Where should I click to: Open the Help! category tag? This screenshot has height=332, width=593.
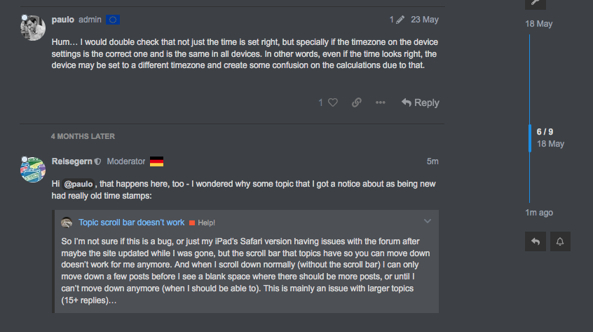tap(203, 223)
